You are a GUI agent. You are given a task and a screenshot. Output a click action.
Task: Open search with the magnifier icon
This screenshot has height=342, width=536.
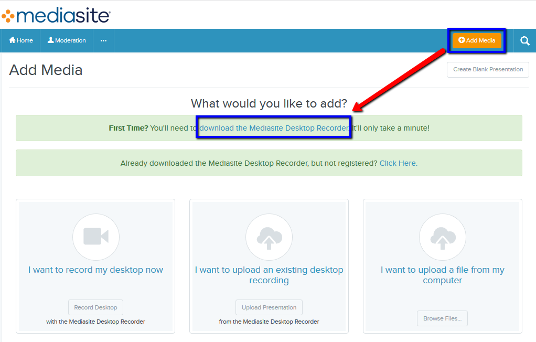coord(524,41)
